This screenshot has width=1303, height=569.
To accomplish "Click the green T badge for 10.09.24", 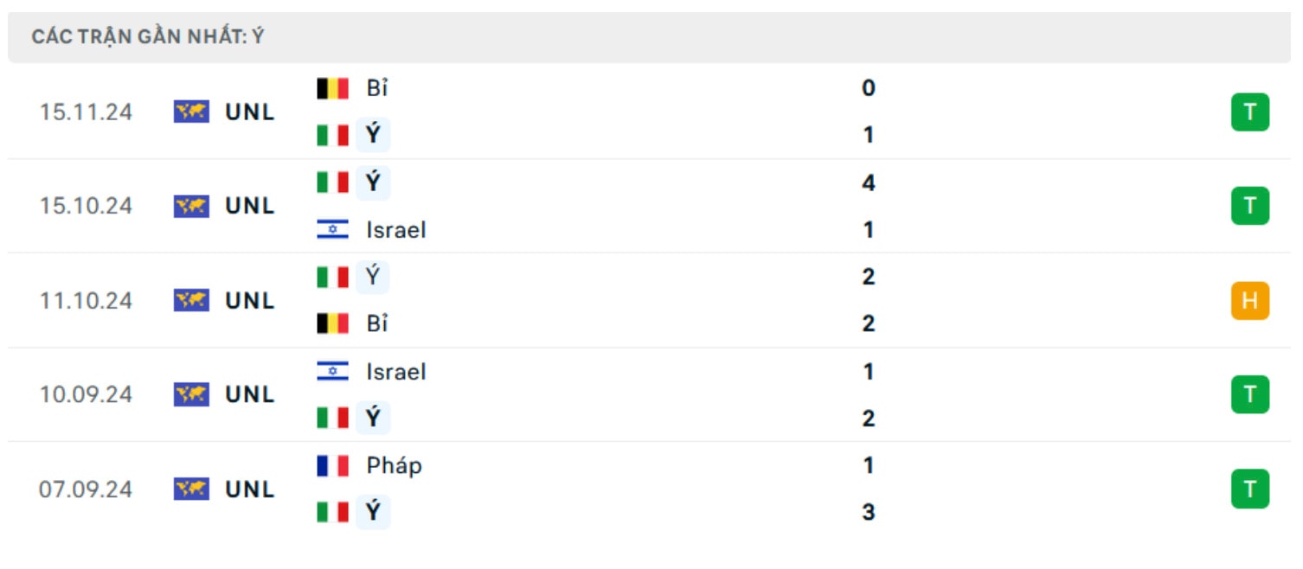I will (1249, 394).
